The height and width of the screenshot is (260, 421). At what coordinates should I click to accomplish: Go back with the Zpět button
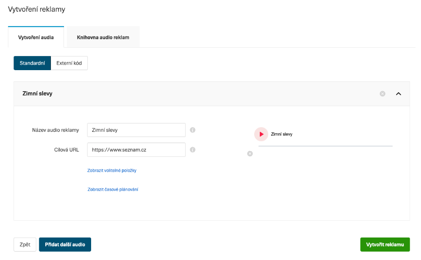pyautogui.click(x=25, y=245)
